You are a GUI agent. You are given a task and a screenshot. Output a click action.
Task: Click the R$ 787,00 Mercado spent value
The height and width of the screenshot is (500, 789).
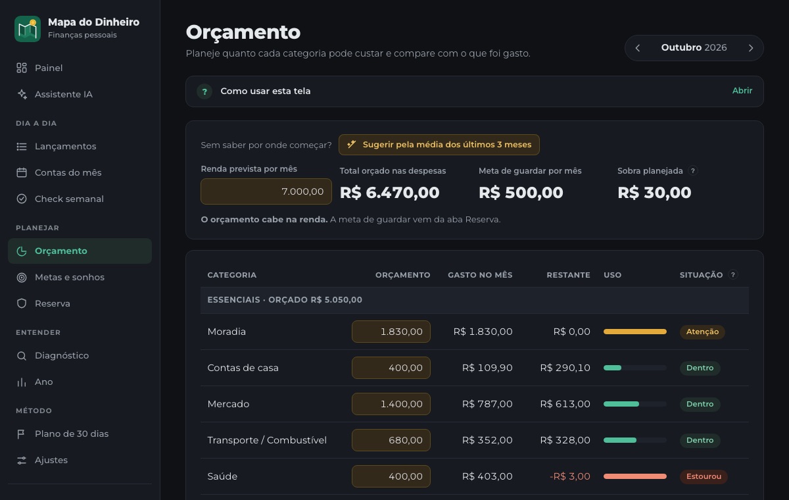(487, 404)
